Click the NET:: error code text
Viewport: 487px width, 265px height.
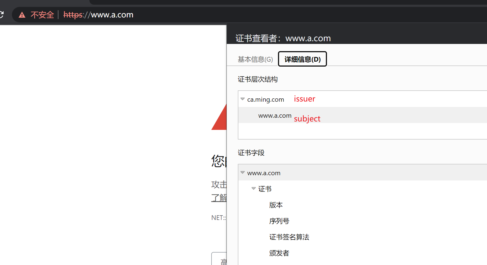218,218
